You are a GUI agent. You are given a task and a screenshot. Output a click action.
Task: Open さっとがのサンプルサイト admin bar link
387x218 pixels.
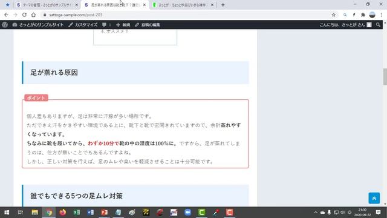pos(38,25)
